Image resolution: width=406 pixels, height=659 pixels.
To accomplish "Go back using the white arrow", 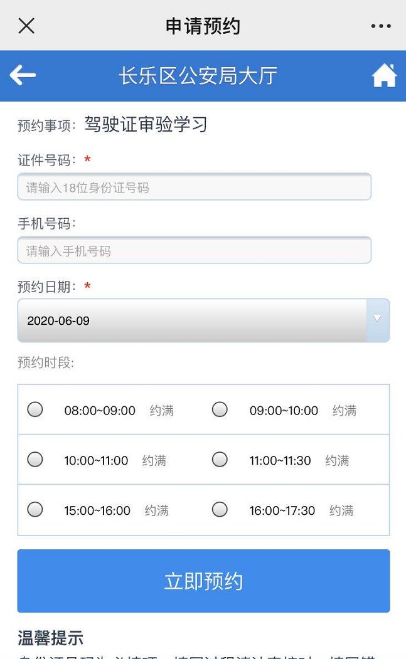I will point(23,75).
